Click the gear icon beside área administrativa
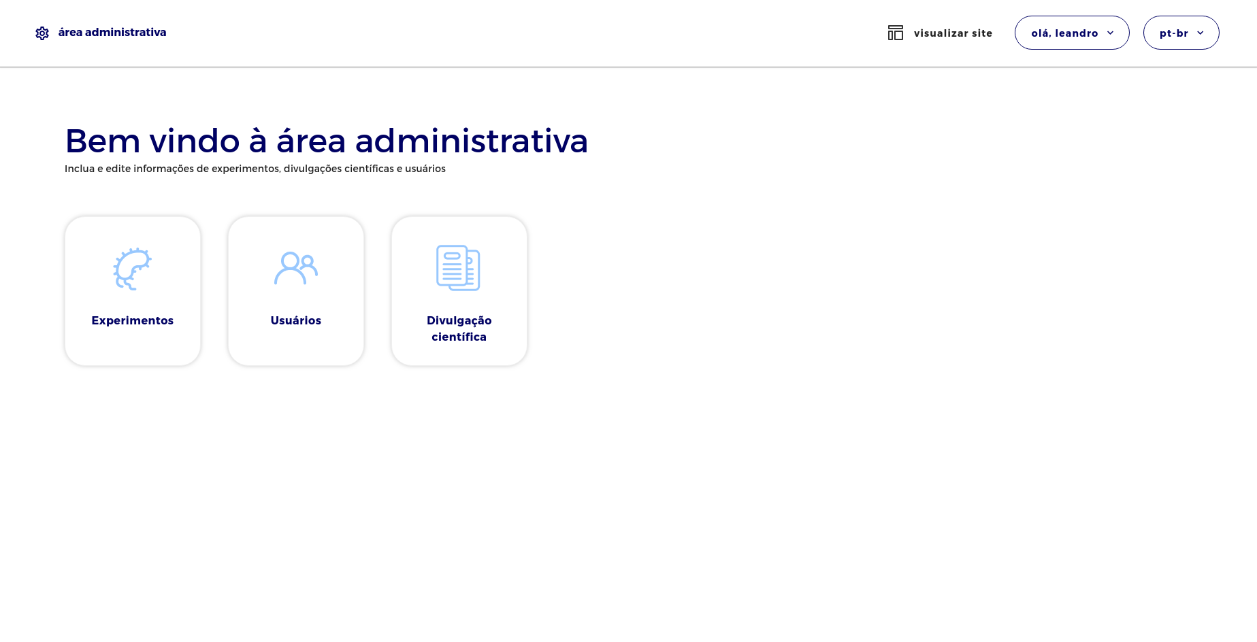Screen dimensions: 1257x642 (42, 33)
